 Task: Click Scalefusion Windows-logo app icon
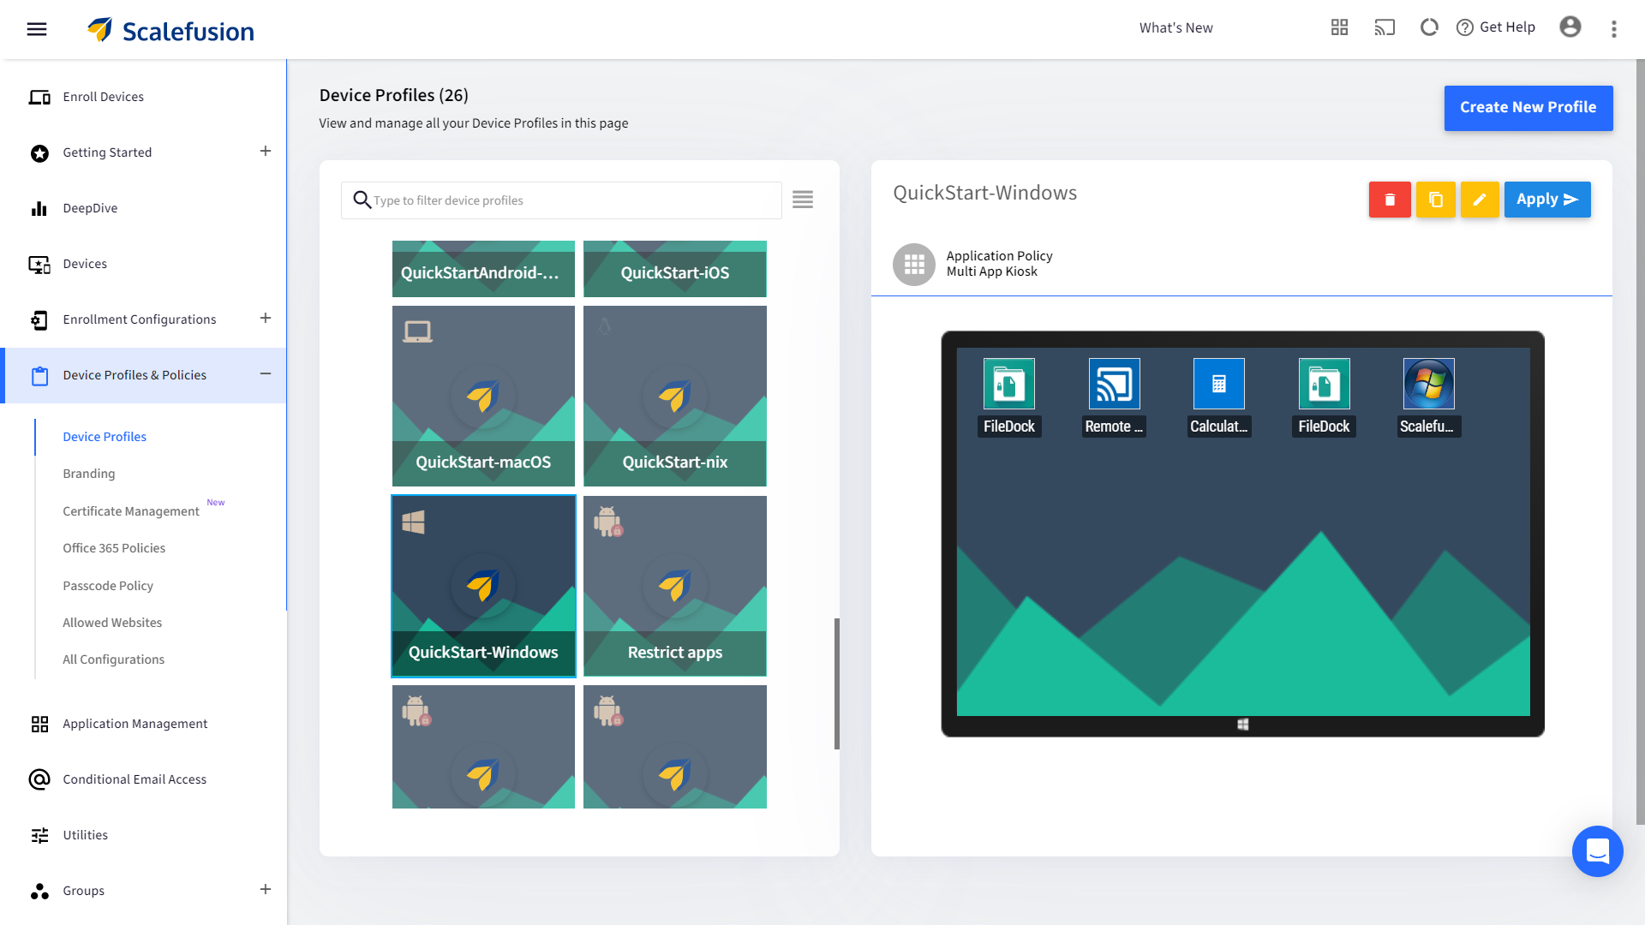(1429, 384)
